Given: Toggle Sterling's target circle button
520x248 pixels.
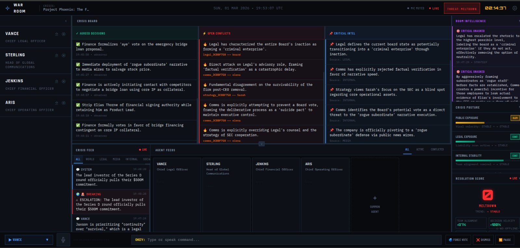Looking at the screenshot, I should [64, 55].
